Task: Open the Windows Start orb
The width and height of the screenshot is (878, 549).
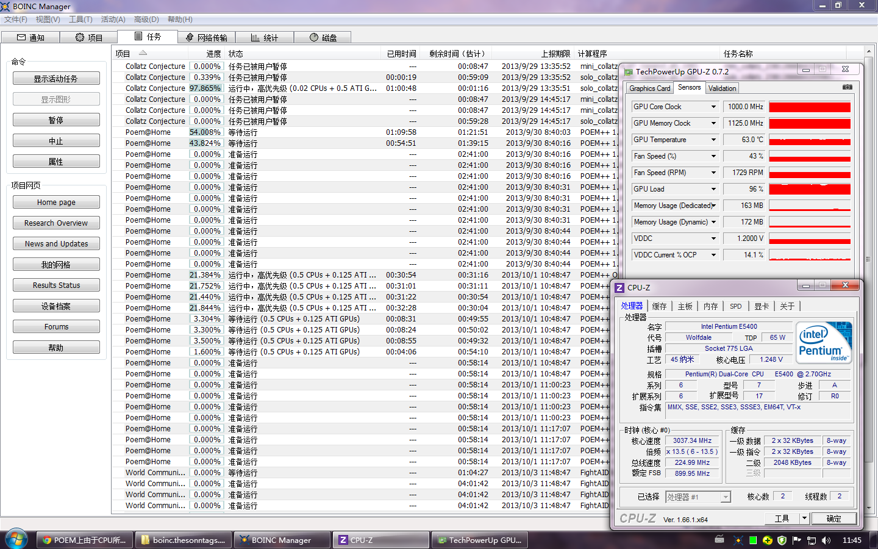Action: [16, 539]
